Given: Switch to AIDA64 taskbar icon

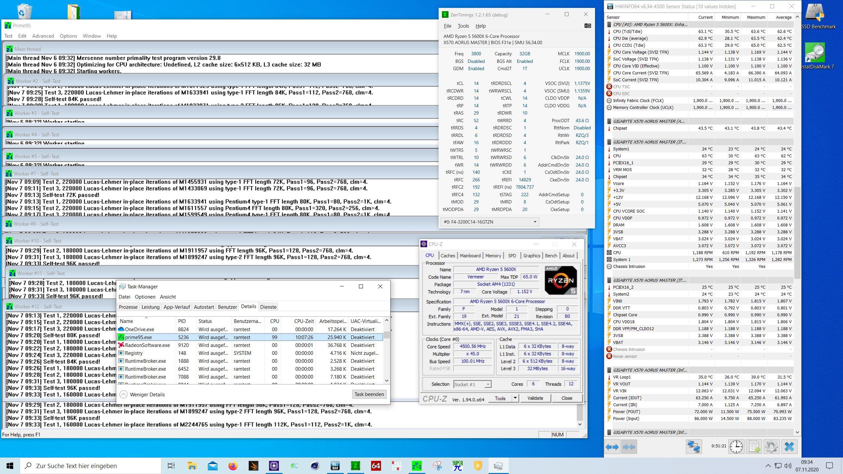Looking at the screenshot, I should [x=376, y=465].
